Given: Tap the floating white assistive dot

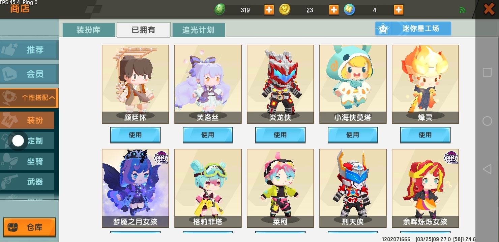Looking at the screenshot, I should click(18, 141).
